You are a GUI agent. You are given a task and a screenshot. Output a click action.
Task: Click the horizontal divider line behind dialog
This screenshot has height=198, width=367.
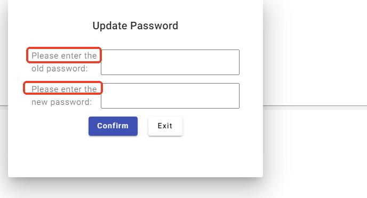pos(315,106)
